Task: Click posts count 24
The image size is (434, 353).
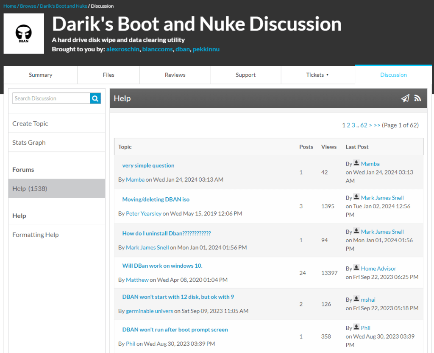Action: point(303,273)
